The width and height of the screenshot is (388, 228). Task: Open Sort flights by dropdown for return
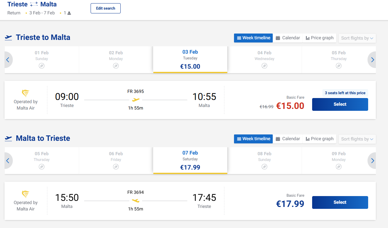coord(357,139)
